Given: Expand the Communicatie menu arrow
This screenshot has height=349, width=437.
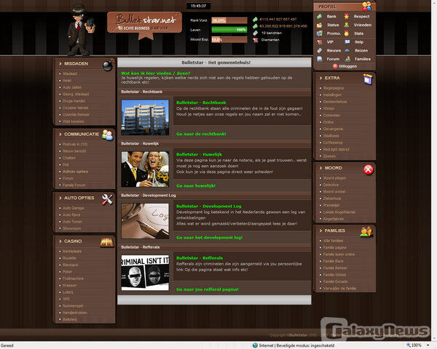Looking at the screenshot, I should [x=60, y=135].
